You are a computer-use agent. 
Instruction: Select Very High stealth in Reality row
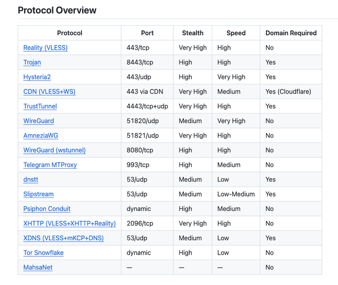coord(193,48)
